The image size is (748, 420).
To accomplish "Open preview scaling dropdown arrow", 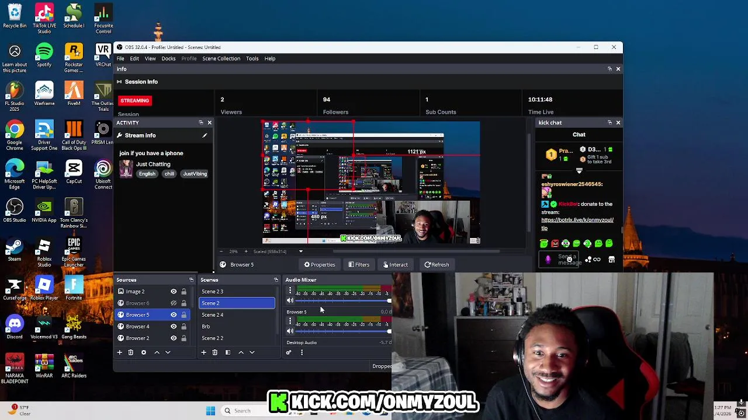I will (301, 251).
